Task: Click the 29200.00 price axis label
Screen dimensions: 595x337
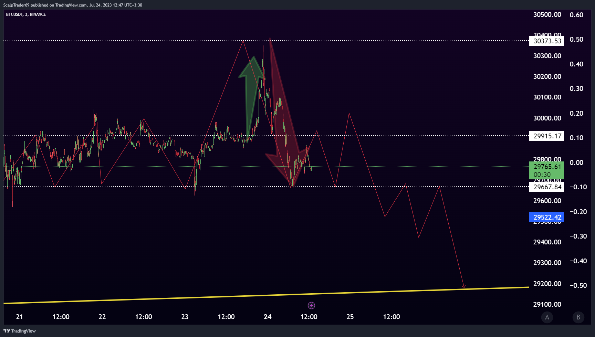Action: [547, 284]
